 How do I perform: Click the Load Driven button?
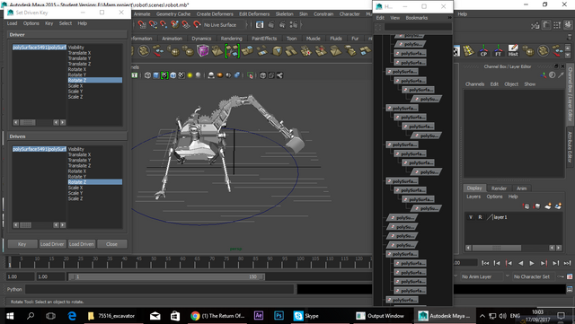(82, 244)
